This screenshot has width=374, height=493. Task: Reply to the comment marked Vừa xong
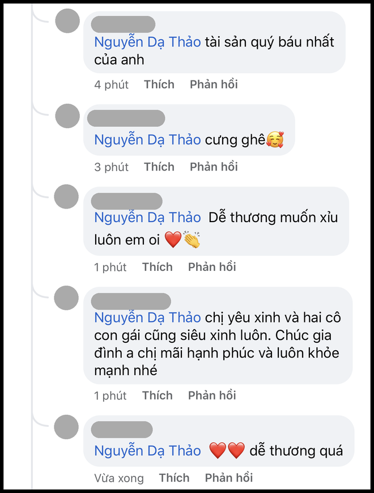(x=229, y=478)
